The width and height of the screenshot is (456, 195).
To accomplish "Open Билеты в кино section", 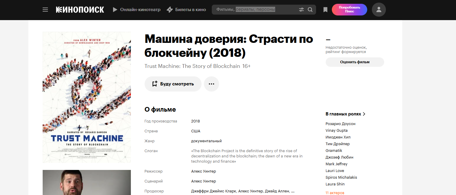I will pos(186,10).
